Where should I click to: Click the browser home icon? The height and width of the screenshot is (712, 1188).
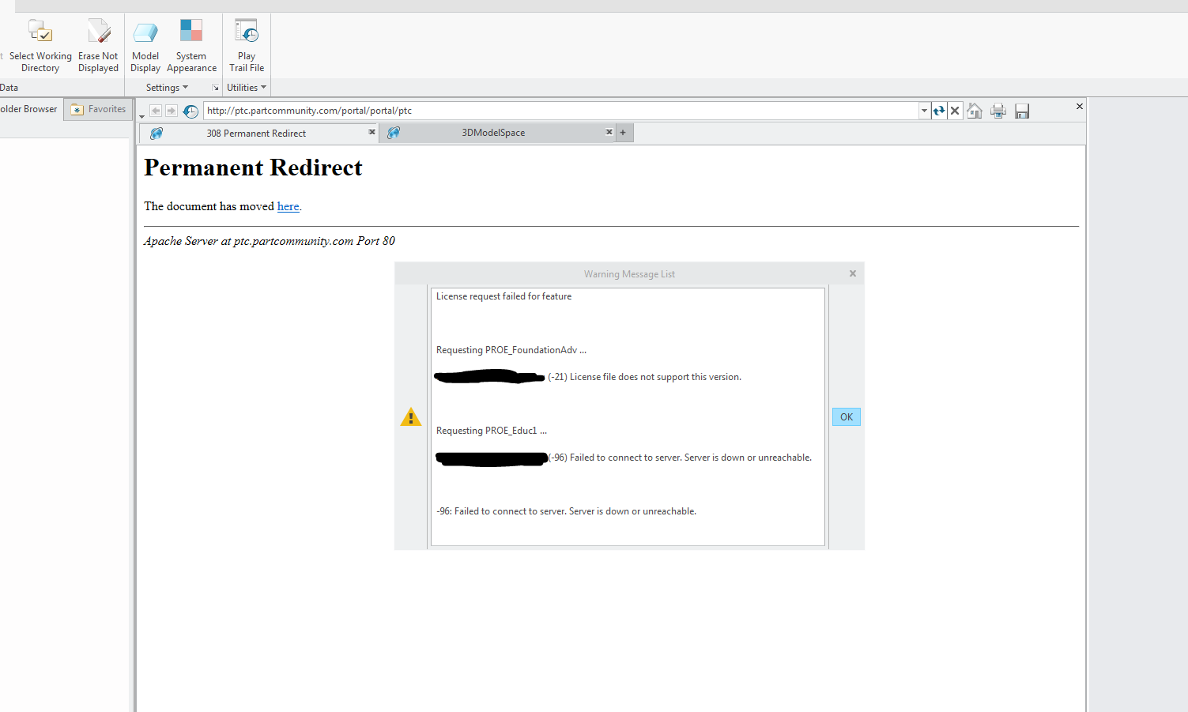pyautogui.click(x=974, y=111)
